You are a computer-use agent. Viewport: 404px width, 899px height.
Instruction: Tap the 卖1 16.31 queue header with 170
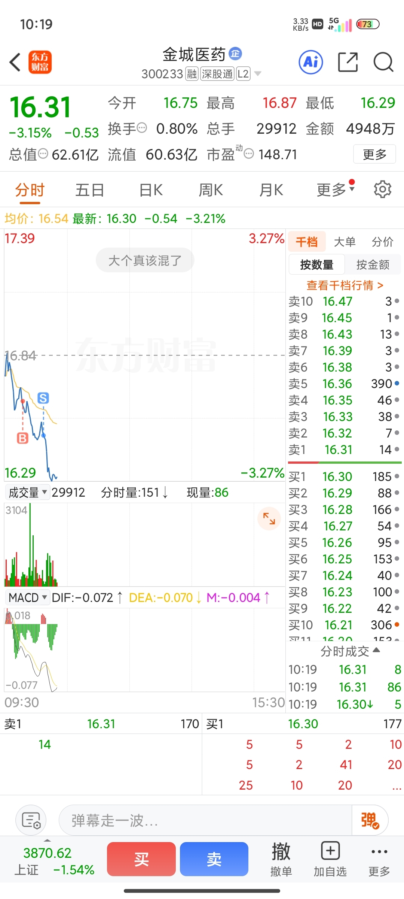(x=101, y=724)
